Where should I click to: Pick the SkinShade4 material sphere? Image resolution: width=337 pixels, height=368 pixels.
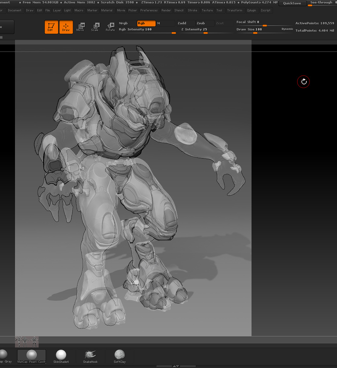pyautogui.click(x=61, y=356)
